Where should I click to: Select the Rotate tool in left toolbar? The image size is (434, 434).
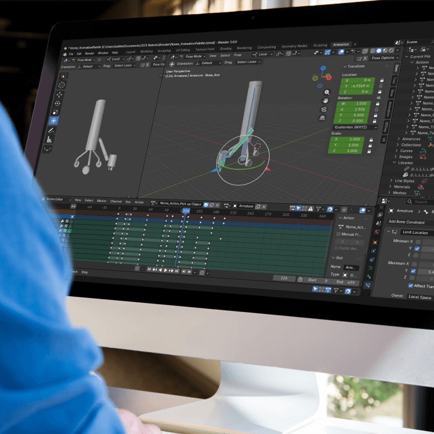pos(57,104)
